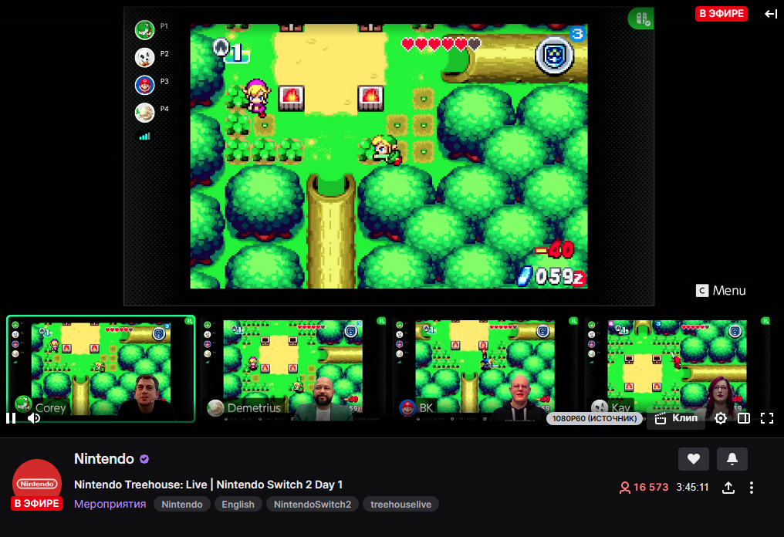Select the Nintendo tag
The width and height of the screenshot is (784, 537).
(182, 504)
